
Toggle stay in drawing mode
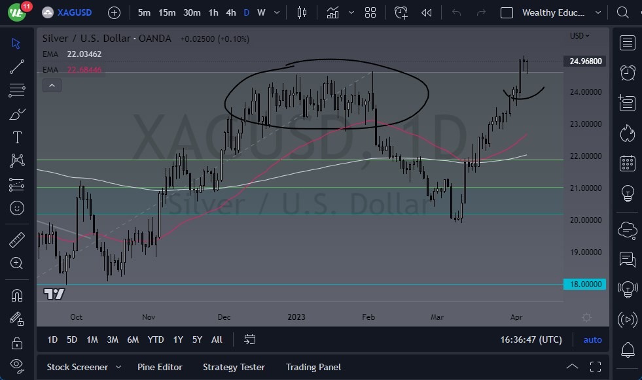[16, 319]
